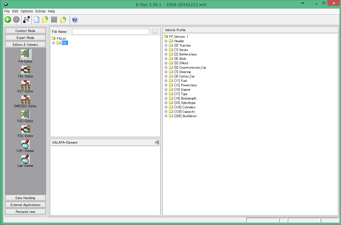Create new file from toolbar
341x225 pixels.
tap(36, 20)
